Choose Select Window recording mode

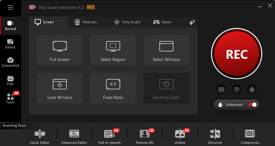coord(167,50)
